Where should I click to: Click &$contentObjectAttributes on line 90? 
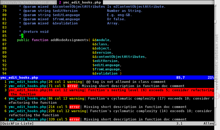tap(119, 57)
